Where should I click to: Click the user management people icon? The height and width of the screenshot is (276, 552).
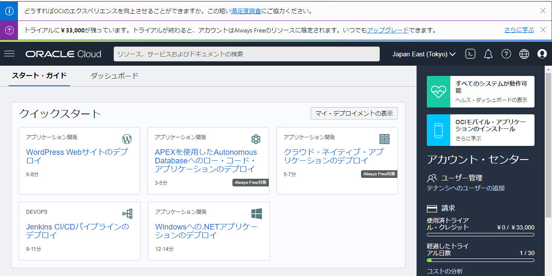(x=432, y=178)
